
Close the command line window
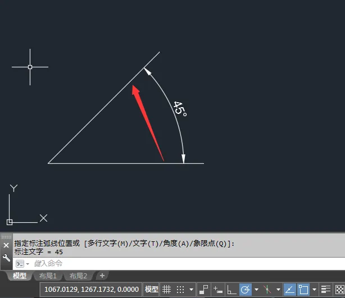(6, 245)
